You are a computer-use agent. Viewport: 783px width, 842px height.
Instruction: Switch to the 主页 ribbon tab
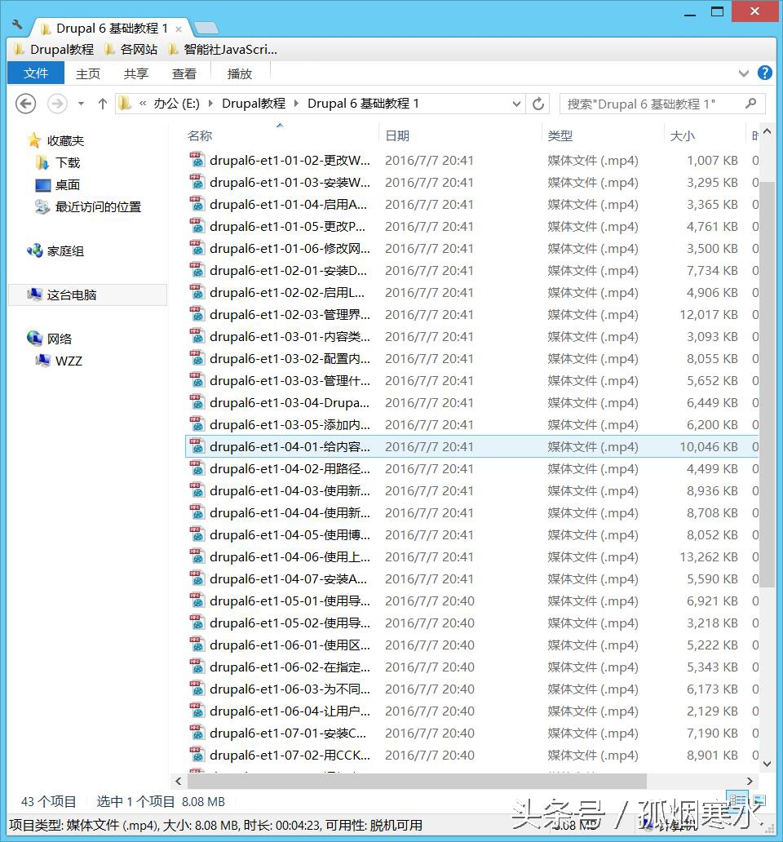click(x=88, y=73)
